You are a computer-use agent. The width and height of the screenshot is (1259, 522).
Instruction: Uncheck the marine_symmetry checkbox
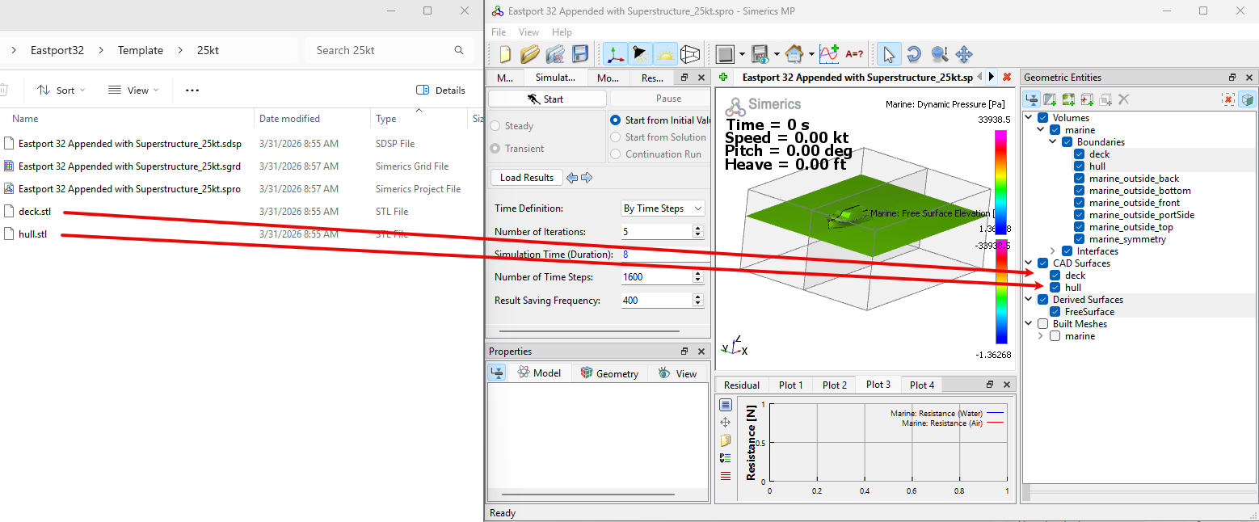click(x=1080, y=239)
